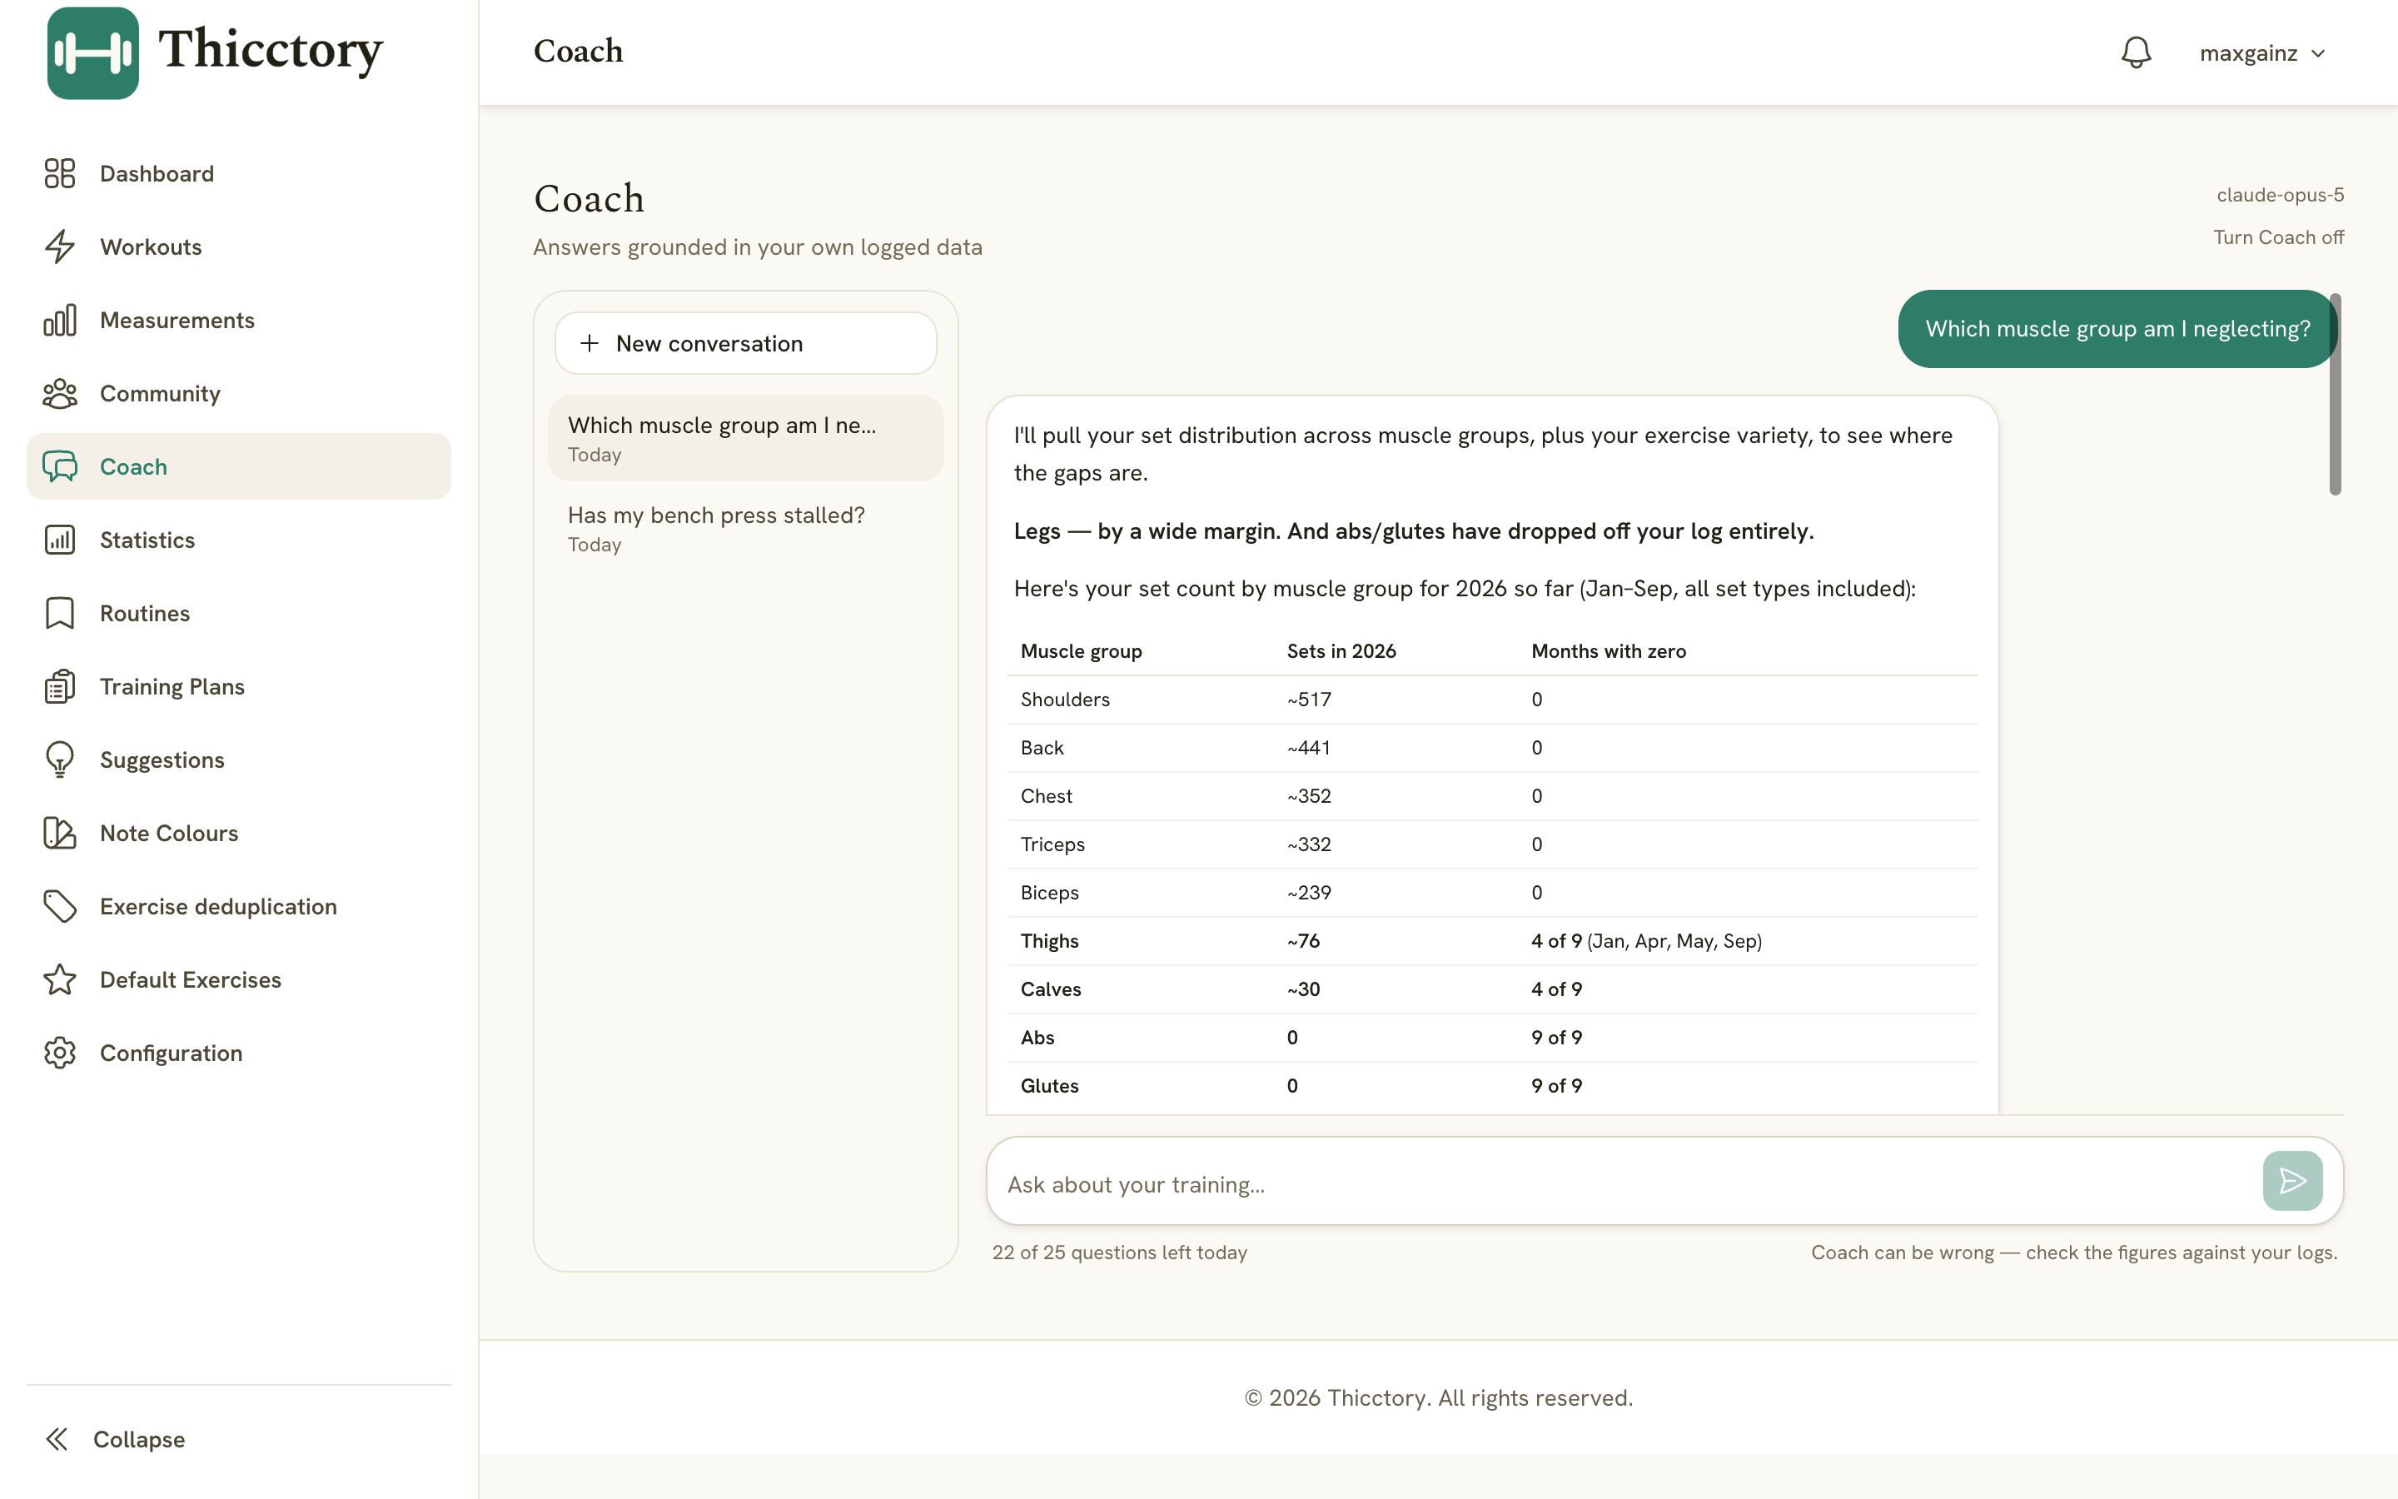Open the maxgainz account dropdown

click(x=2263, y=53)
